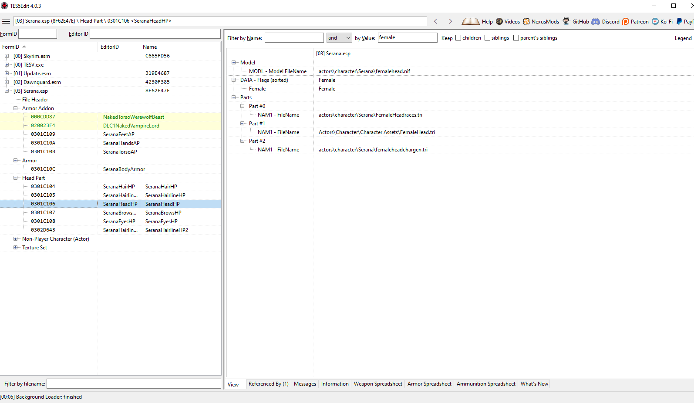This screenshot has width=694, height=403.
Task: Open the Discord icon
Action: point(596,21)
